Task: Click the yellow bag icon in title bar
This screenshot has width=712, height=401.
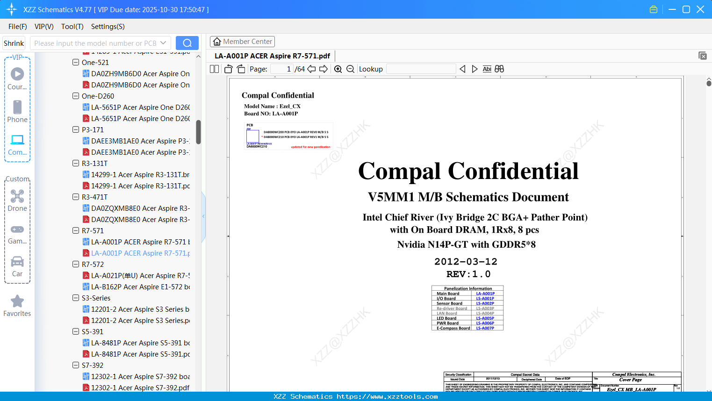Action: pos(654,9)
